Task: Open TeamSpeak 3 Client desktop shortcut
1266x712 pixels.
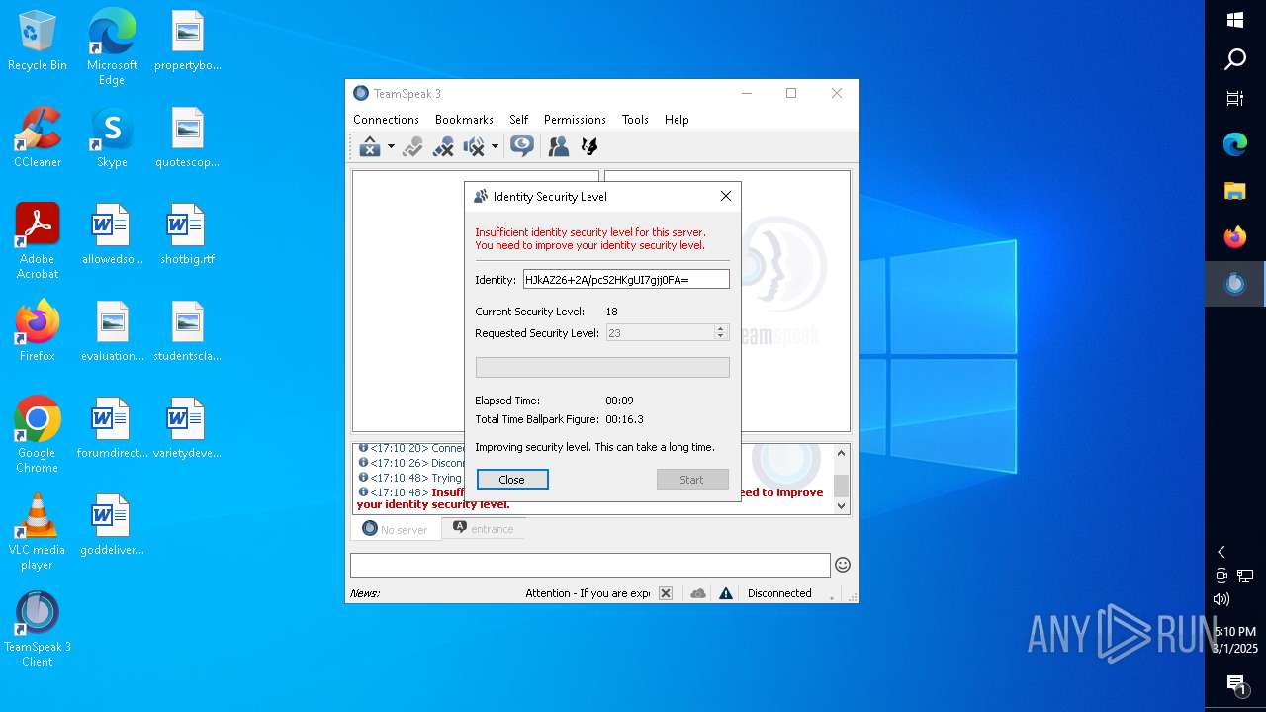Action: (38, 629)
